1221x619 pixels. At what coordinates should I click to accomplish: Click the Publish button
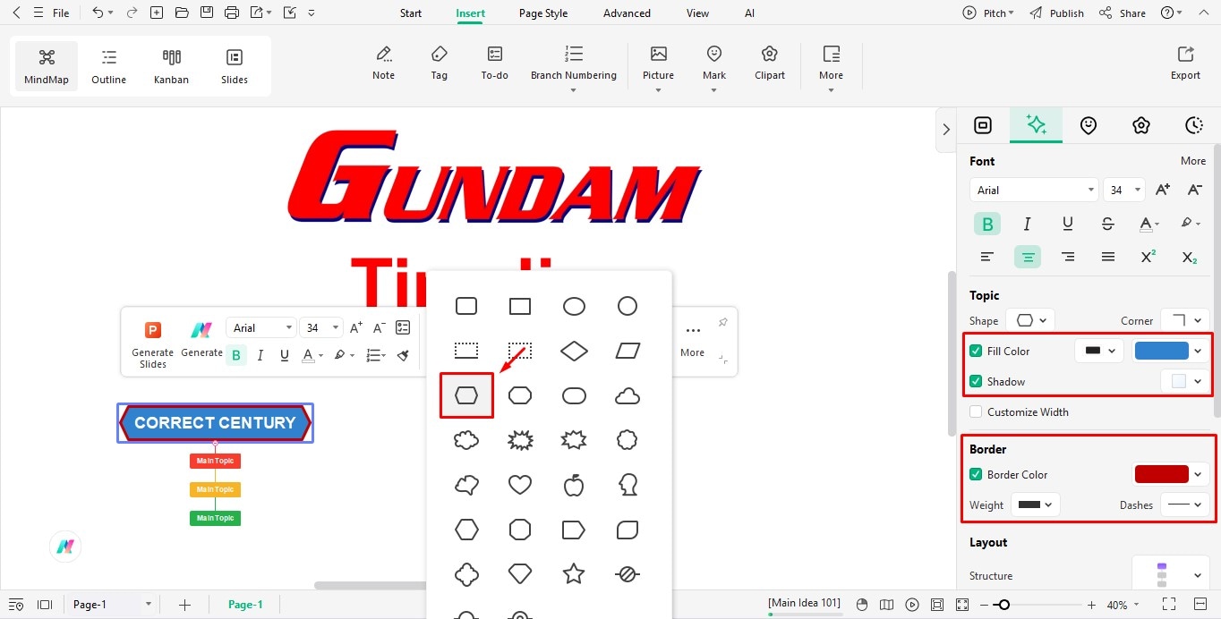[x=1056, y=13]
